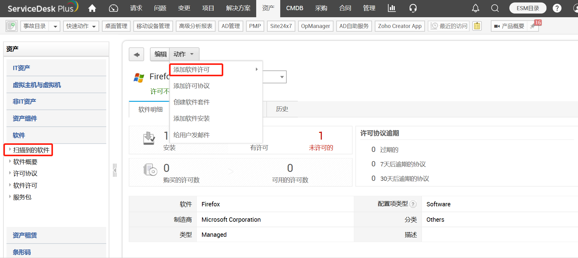The image size is (578, 258).
Task: Open the 合同 top menu
Action: [x=345, y=8]
